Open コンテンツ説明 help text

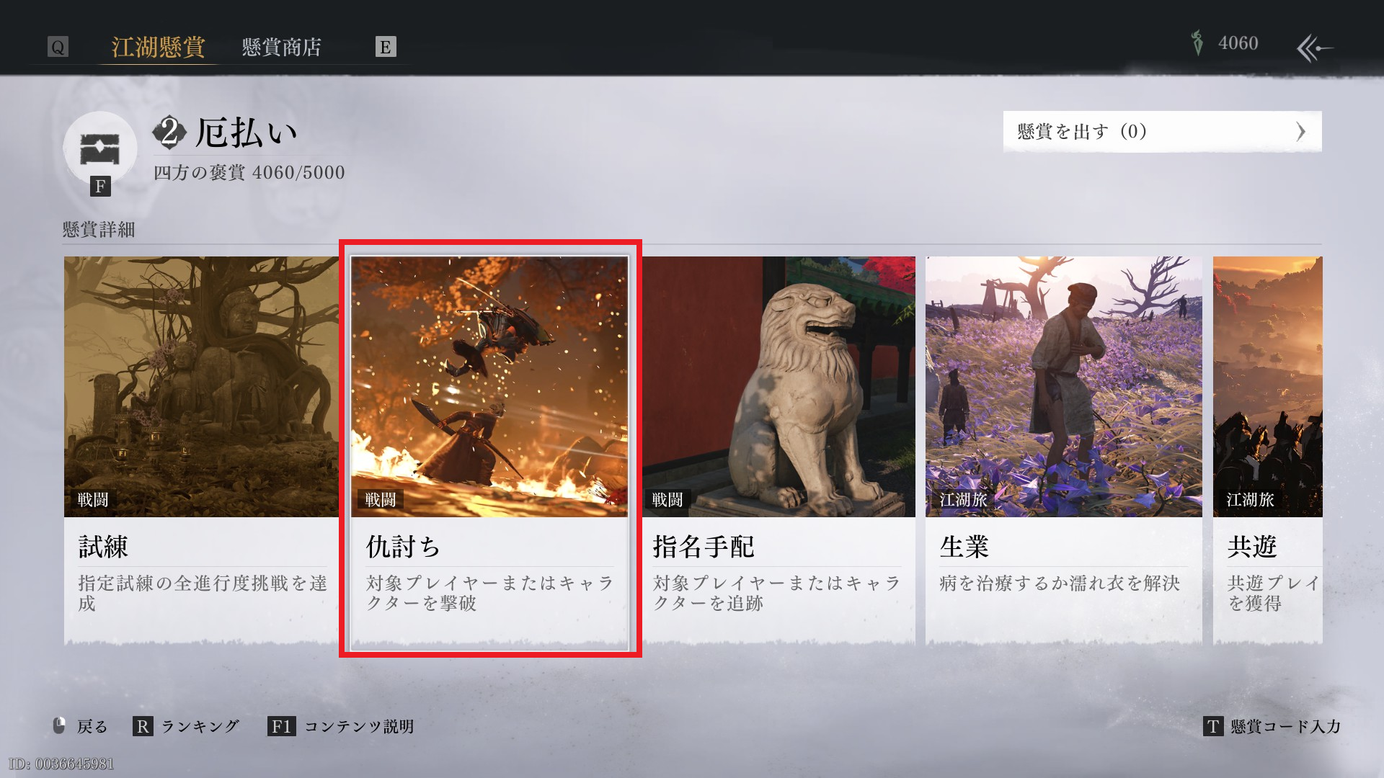pos(359,726)
